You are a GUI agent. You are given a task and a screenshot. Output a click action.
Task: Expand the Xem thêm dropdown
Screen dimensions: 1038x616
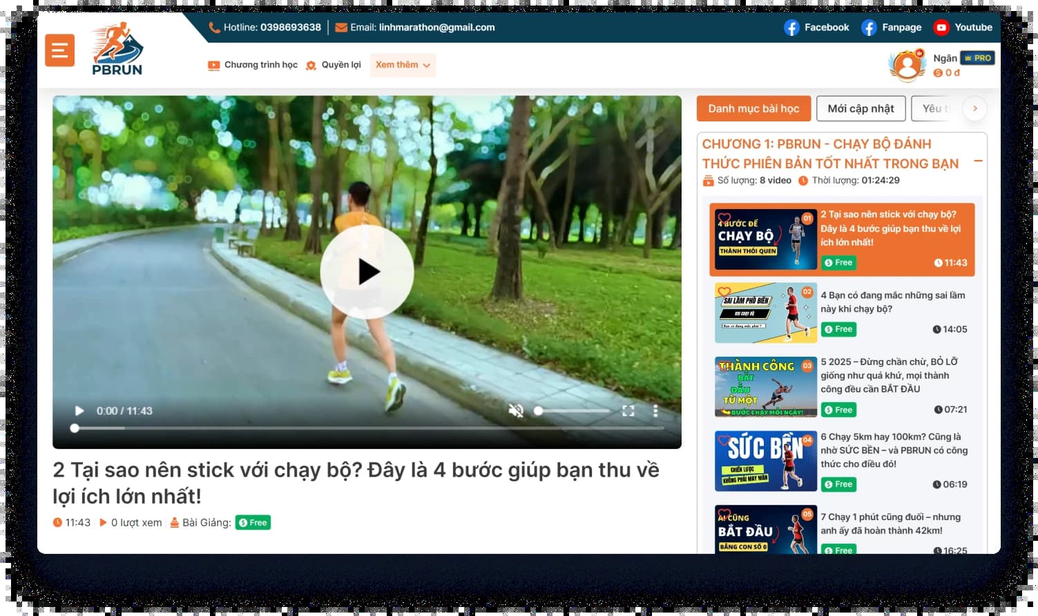tap(403, 65)
